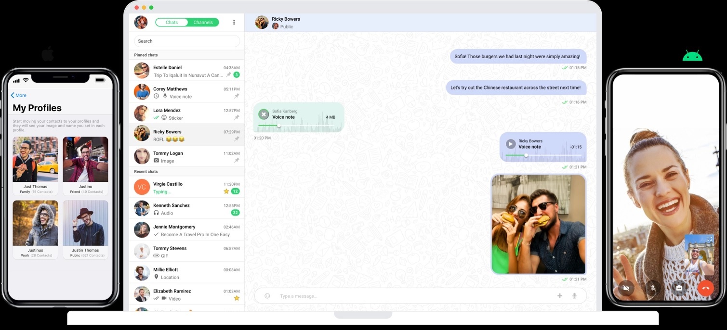The width and height of the screenshot is (727, 330).
Task: End the video call with red button
Action: [x=705, y=288]
